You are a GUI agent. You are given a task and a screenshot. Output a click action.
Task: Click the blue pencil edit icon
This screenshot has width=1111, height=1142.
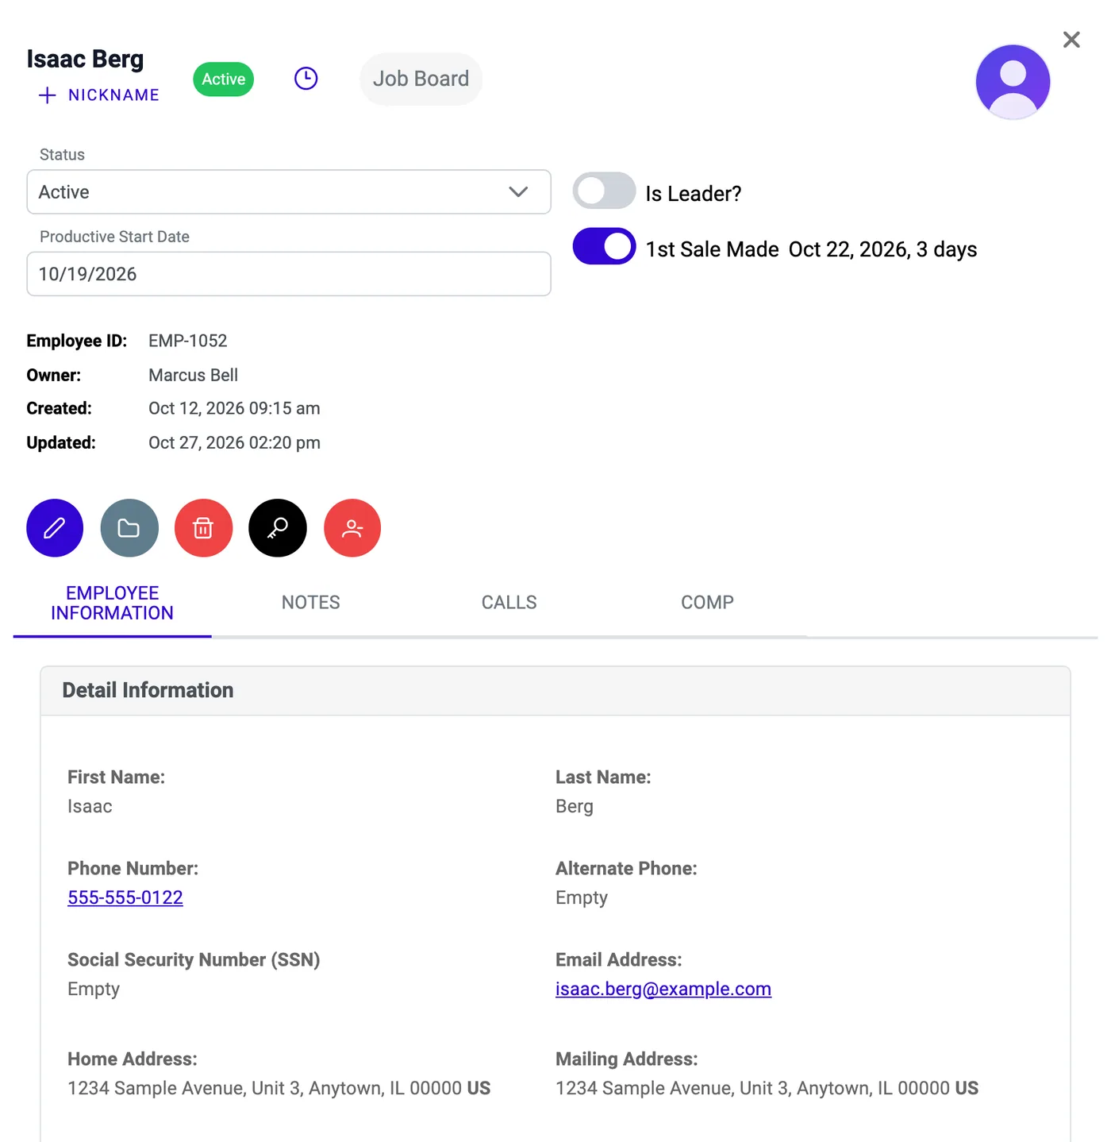[55, 528]
